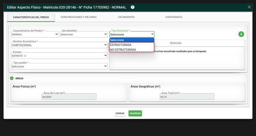
Task: Expand the Servidumbre dropdown
Action: pyautogui.click(x=84, y=35)
